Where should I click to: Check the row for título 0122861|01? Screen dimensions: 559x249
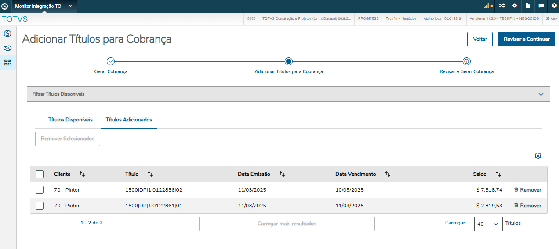point(40,206)
